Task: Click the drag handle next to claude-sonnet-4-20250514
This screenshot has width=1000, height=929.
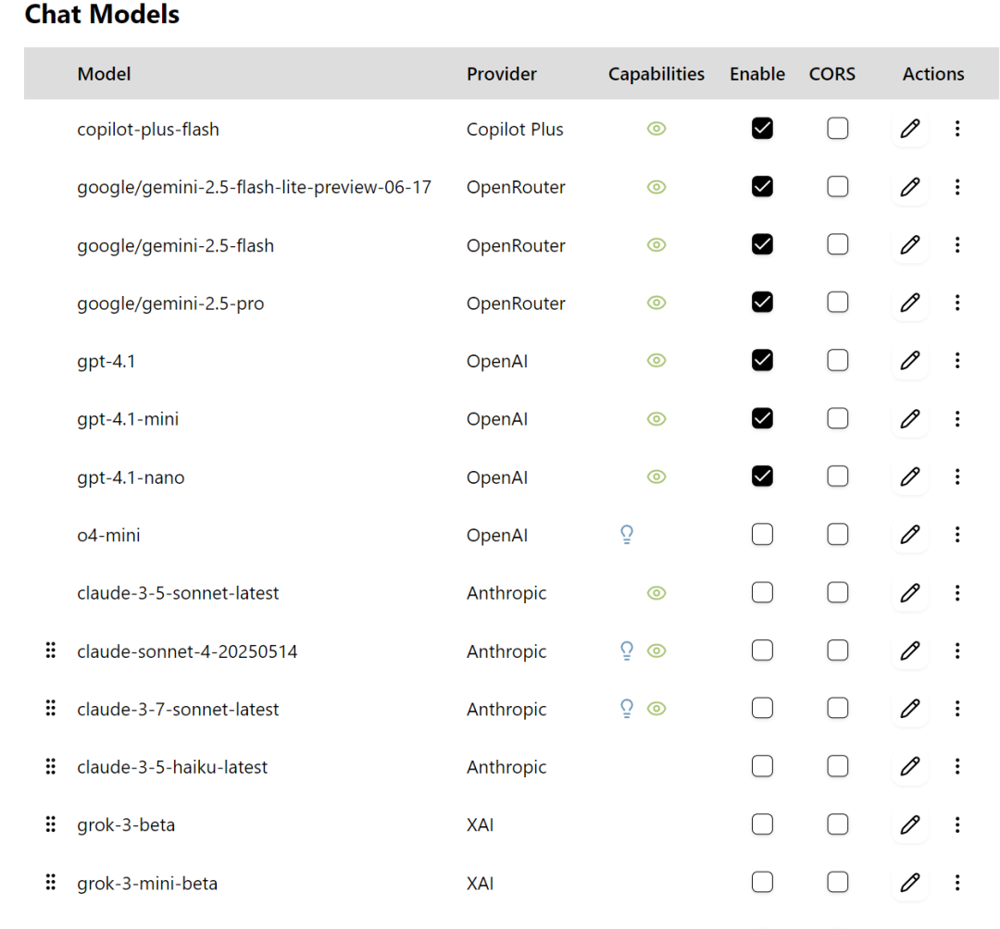Action: coord(51,650)
